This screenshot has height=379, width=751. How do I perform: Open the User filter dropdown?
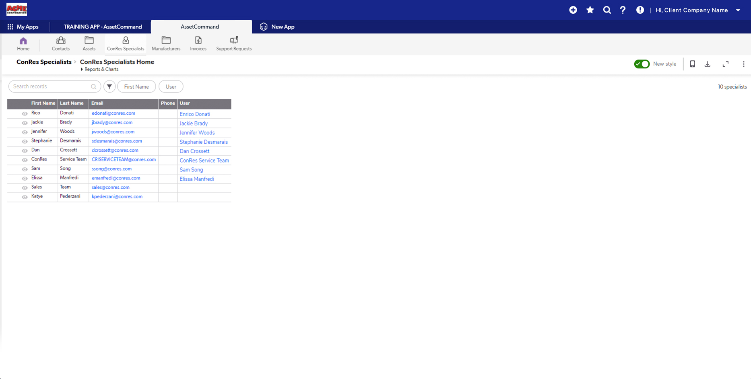click(171, 87)
